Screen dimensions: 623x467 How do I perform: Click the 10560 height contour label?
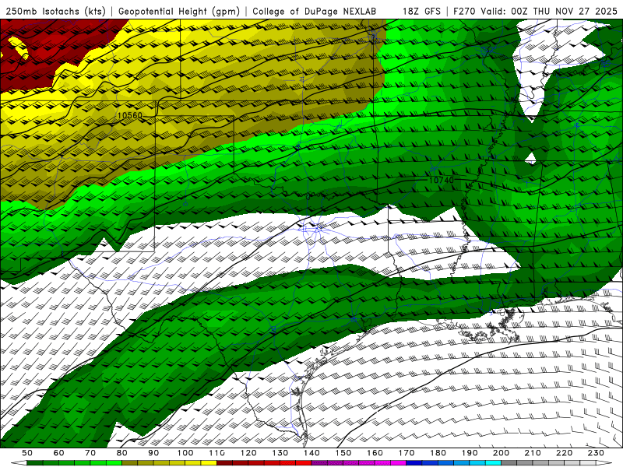(x=130, y=115)
